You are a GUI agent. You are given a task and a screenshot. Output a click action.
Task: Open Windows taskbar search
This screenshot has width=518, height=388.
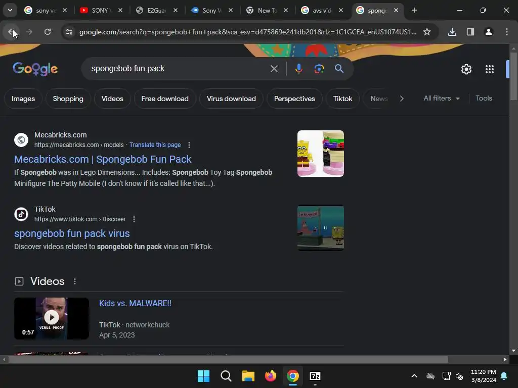tap(226, 376)
